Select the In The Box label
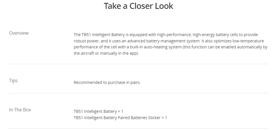 pos(20,110)
